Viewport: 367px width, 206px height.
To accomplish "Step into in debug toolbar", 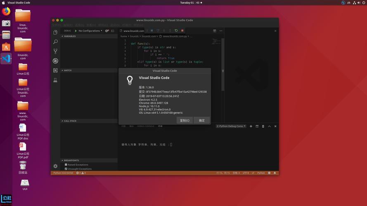I will [x=164, y=30].
